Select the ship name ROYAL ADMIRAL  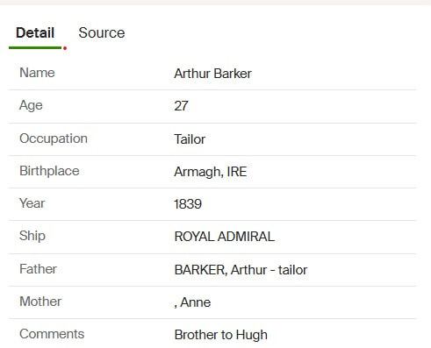[x=225, y=237]
